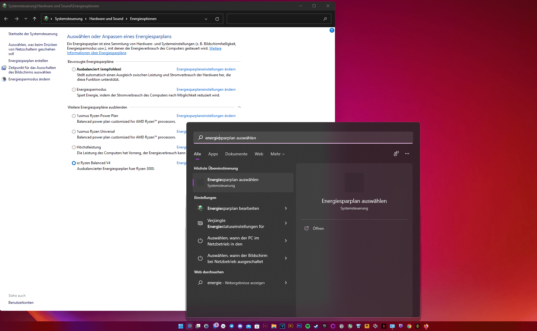Launch Telegram from the taskbar
Viewport: 537px width, 331px height.
(x=232, y=326)
